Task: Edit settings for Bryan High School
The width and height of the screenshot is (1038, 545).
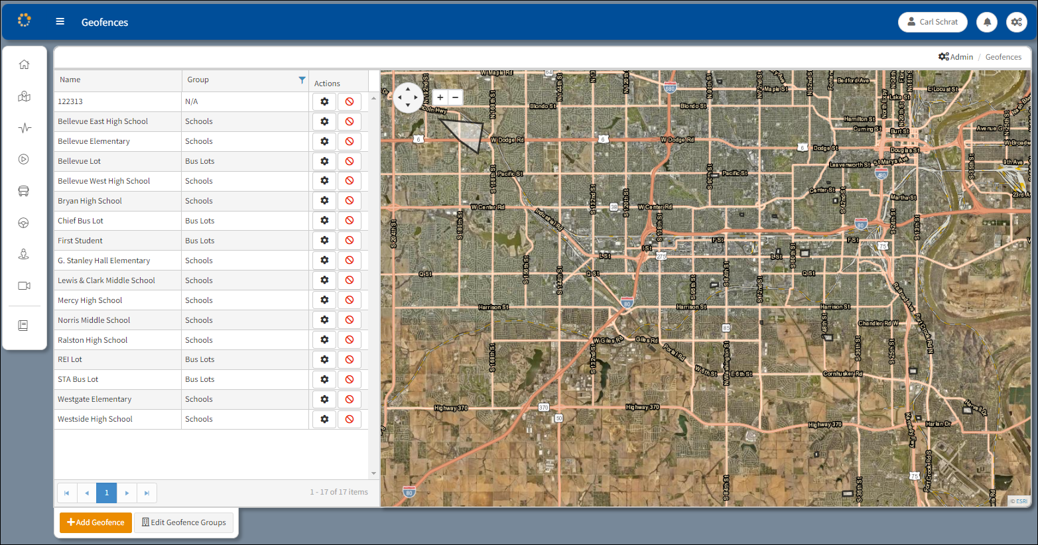Action: coord(324,200)
